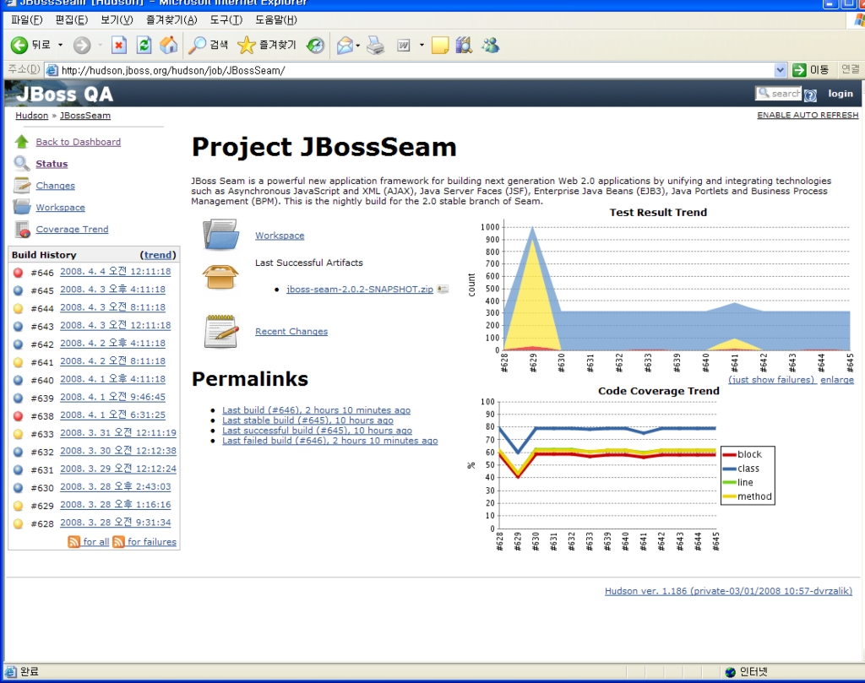The height and width of the screenshot is (683, 865).
Task: Click the Coverage Trend icon in sidebar
Action: tap(23, 229)
